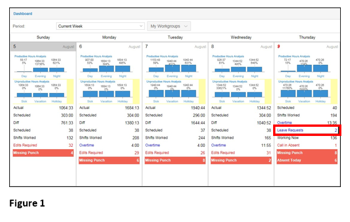Click the Dashboard title link
This screenshot has height=222, width=350.
(x=23, y=14)
